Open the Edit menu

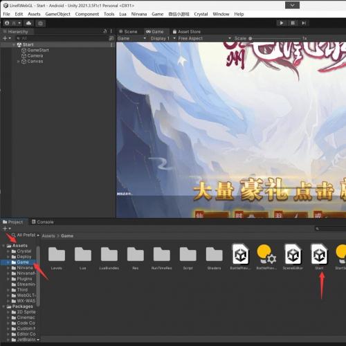(x=19, y=14)
